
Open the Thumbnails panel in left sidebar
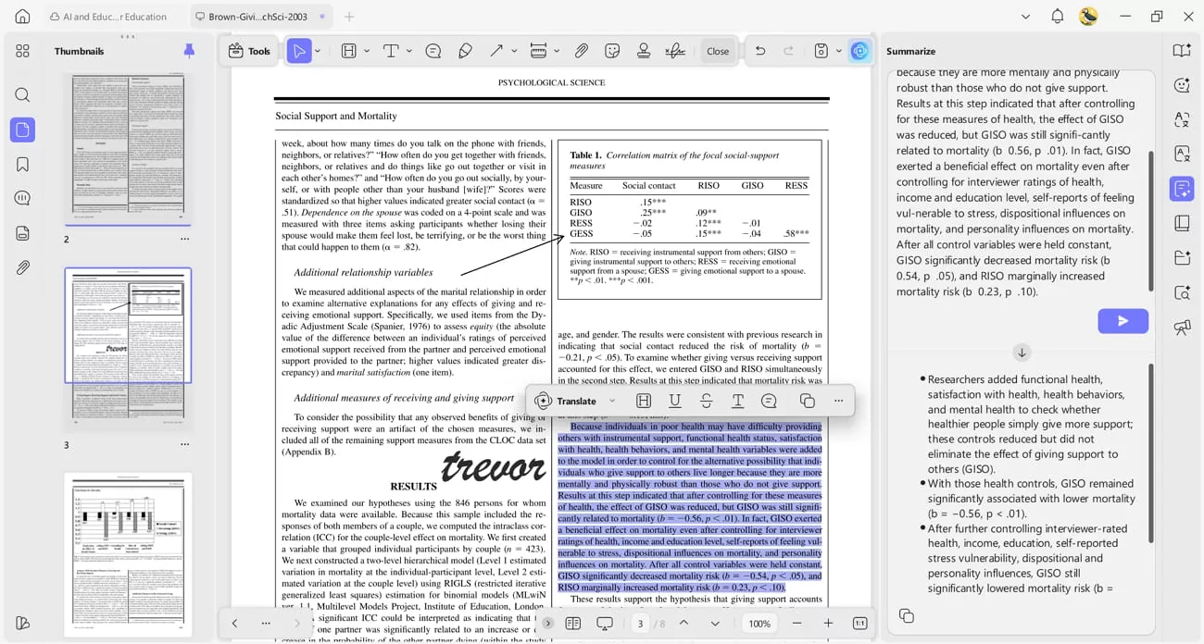pyautogui.click(x=22, y=130)
